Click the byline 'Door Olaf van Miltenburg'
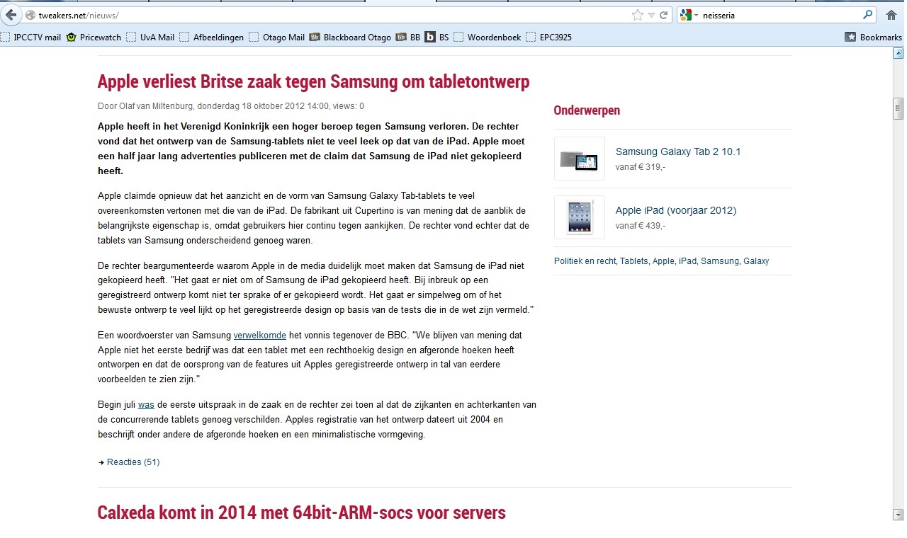This screenshot has width=907, height=538. [145, 106]
